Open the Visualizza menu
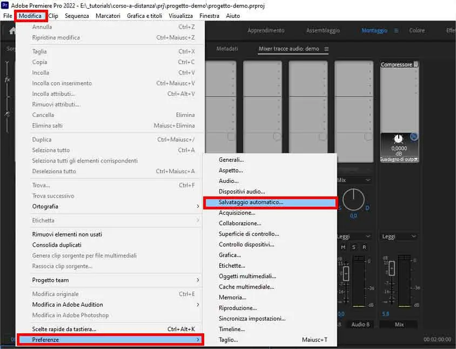Image resolution: width=456 pixels, height=349 pixels. coord(180,16)
